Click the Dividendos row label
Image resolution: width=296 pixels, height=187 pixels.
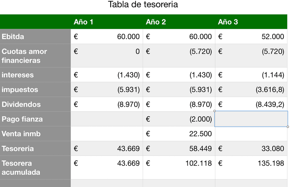(21, 105)
